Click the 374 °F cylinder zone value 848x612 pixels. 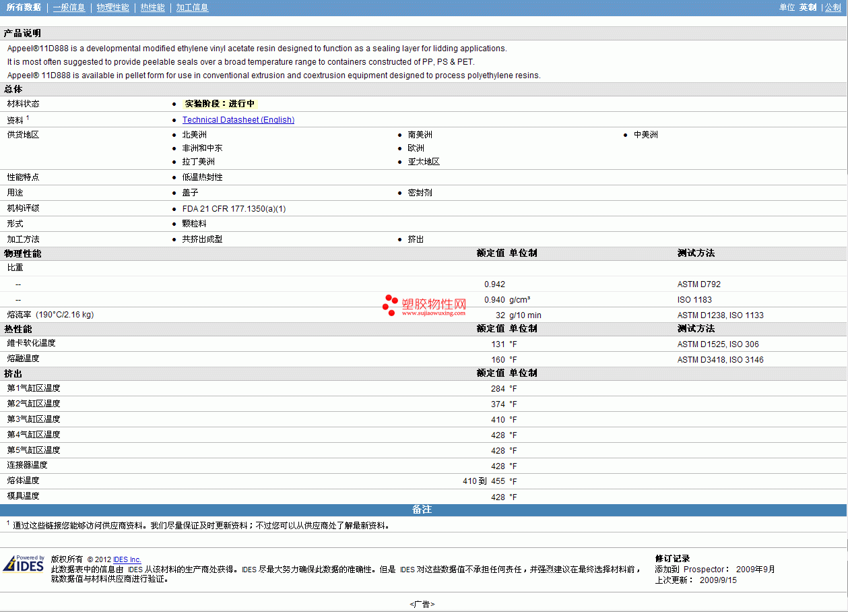(x=504, y=404)
